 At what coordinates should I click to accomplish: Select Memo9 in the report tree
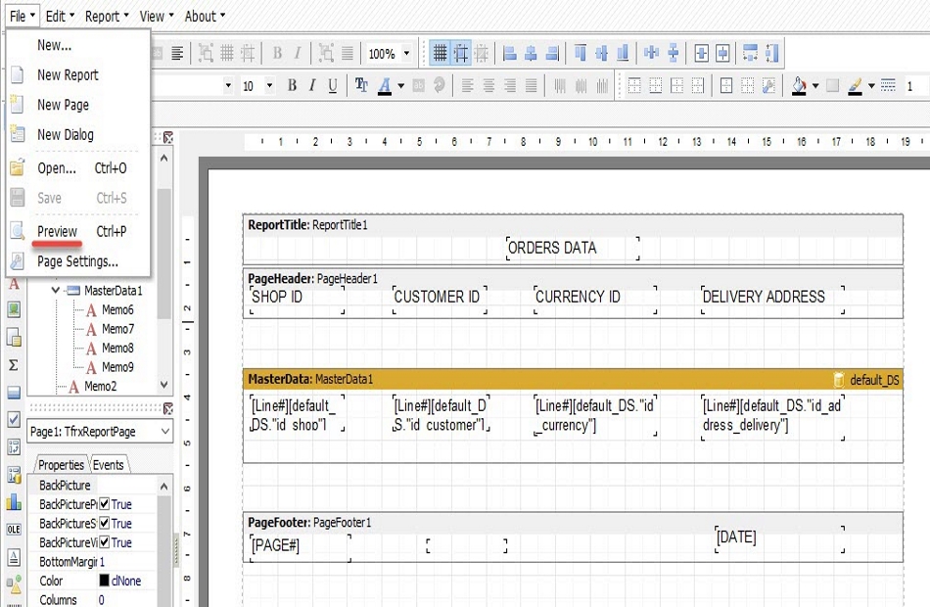coord(117,367)
